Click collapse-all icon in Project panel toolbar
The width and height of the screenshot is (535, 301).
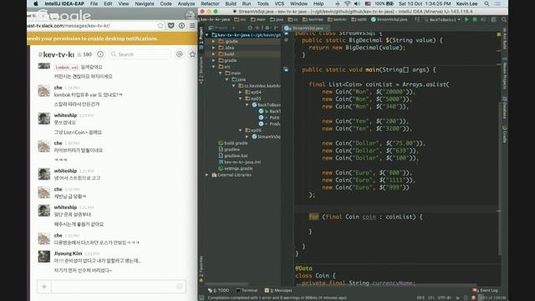coord(257,28)
